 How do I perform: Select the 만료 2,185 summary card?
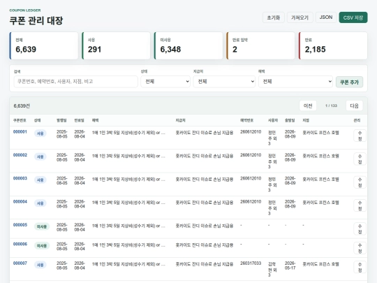[333, 45]
